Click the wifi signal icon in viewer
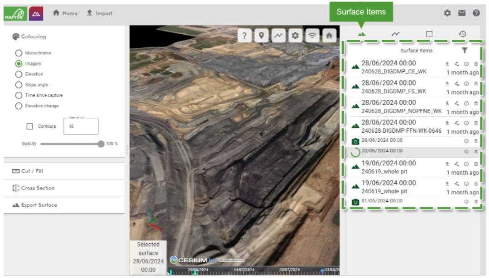 pos(312,36)
